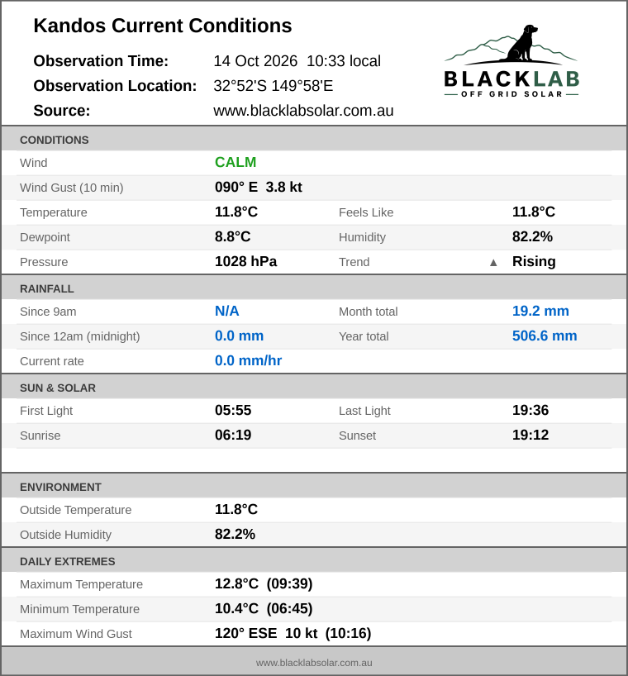Click the RAINFALL section header
Screen dimensions: 628x676
(314, 288)
